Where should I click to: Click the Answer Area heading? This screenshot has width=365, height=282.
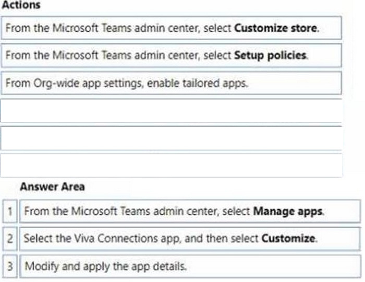pos(52,187)
